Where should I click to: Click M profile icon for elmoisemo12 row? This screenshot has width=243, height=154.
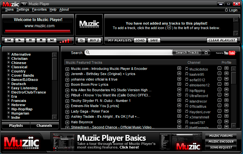[x=226, y=84]
